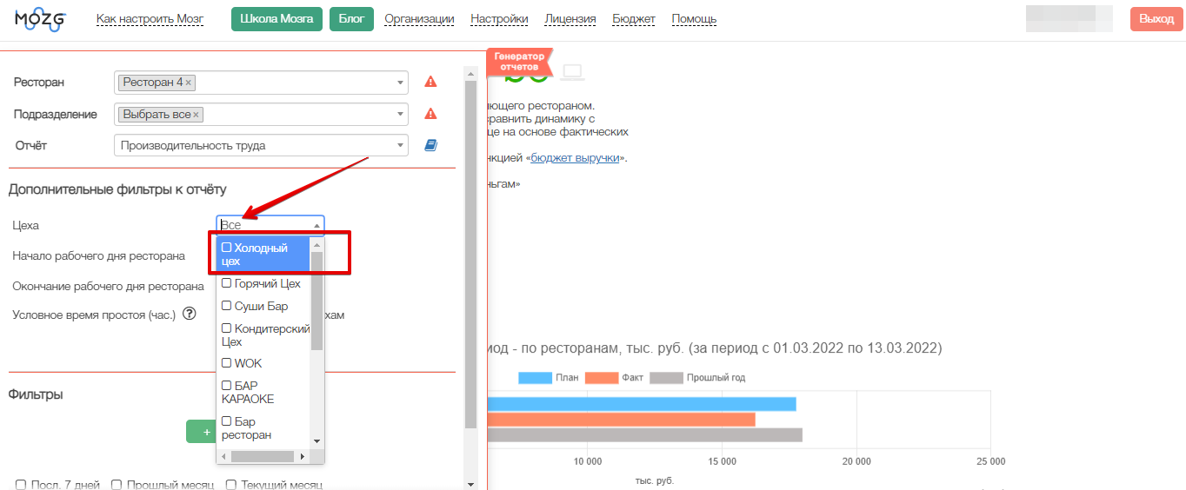Tick the Суши Бар checkbox
The height and width of the screenshot is (490, 1186).
point(227,306)
